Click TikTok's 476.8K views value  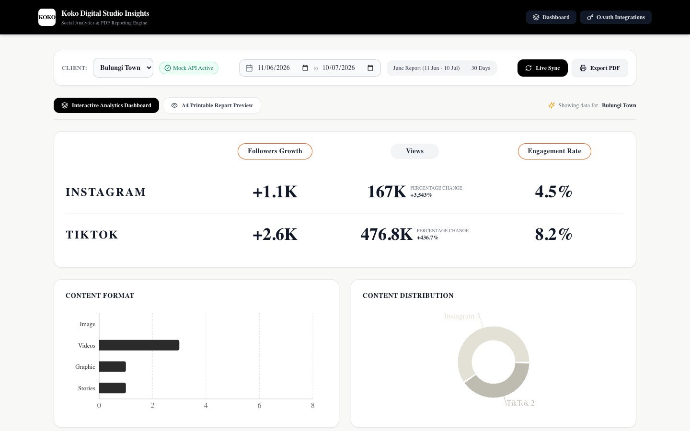pos(387,235)
